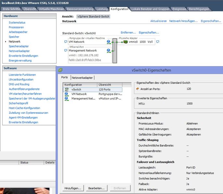Image resolution: width=223 pixels, height=194 pixels.
Task: Click Netzwerk hinzufügen link
Action: [x=183, y=21]
